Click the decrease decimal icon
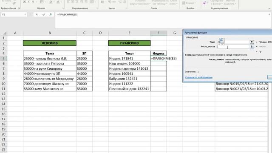The width and height of the screenshot is (272, 153). coord(124,2)
